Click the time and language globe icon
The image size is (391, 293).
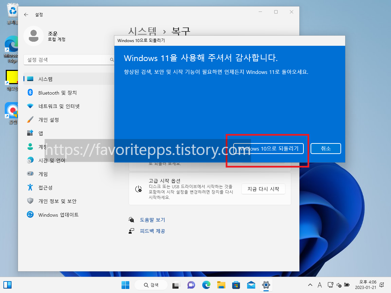click(30, 160)
